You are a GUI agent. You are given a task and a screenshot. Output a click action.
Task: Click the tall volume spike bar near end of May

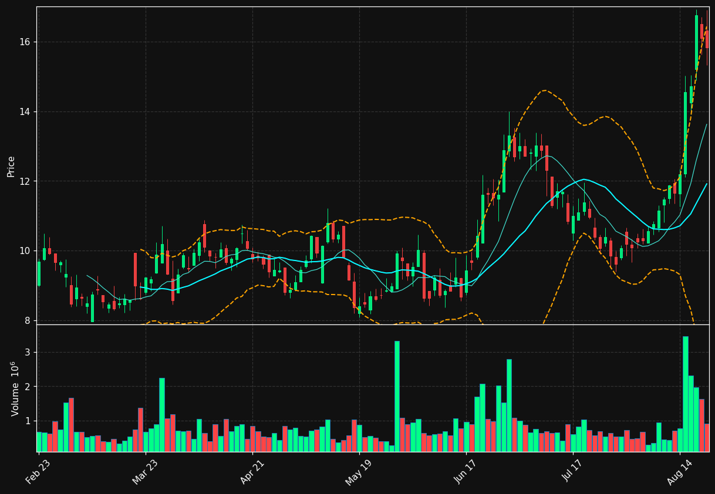(x=397, y=396)
